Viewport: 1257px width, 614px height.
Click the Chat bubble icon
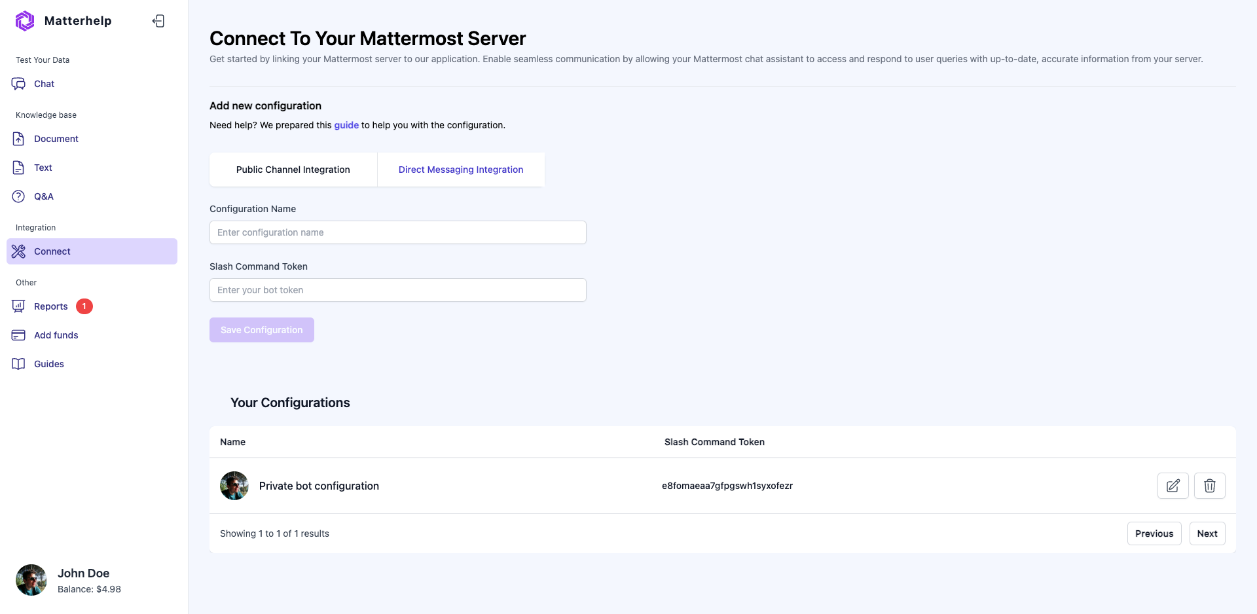click(x=18, y=84)
